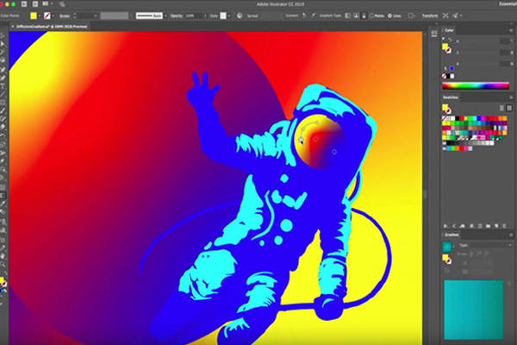The image size is (517, 345).
Task: Click the None swatch in Color panel
Action: [x=444, y=76]
